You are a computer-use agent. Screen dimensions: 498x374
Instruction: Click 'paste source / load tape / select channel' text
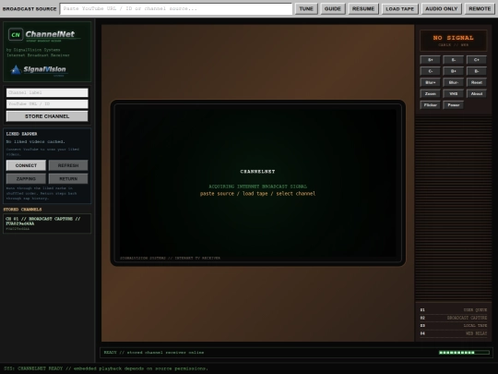[x=257, y=194]
